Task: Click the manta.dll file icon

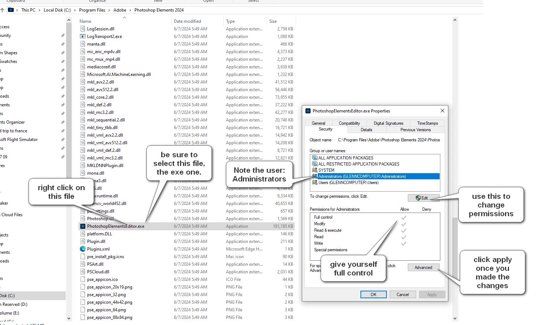Action: pos(83,44)
